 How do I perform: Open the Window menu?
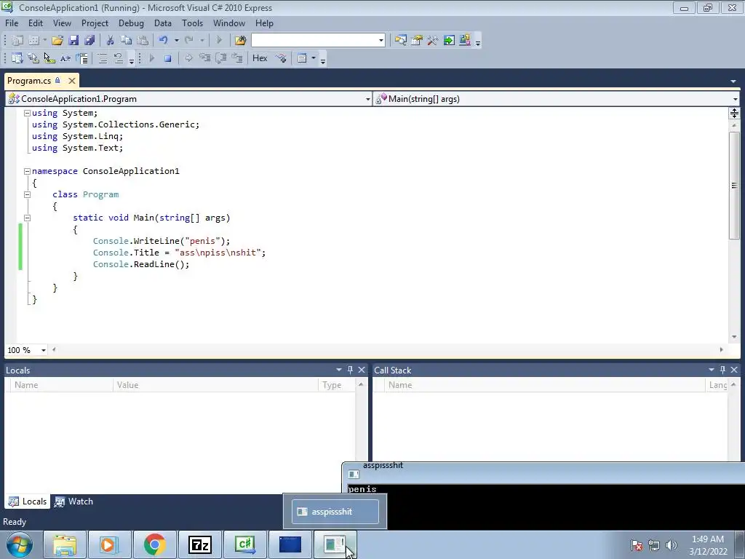[229, 23]
